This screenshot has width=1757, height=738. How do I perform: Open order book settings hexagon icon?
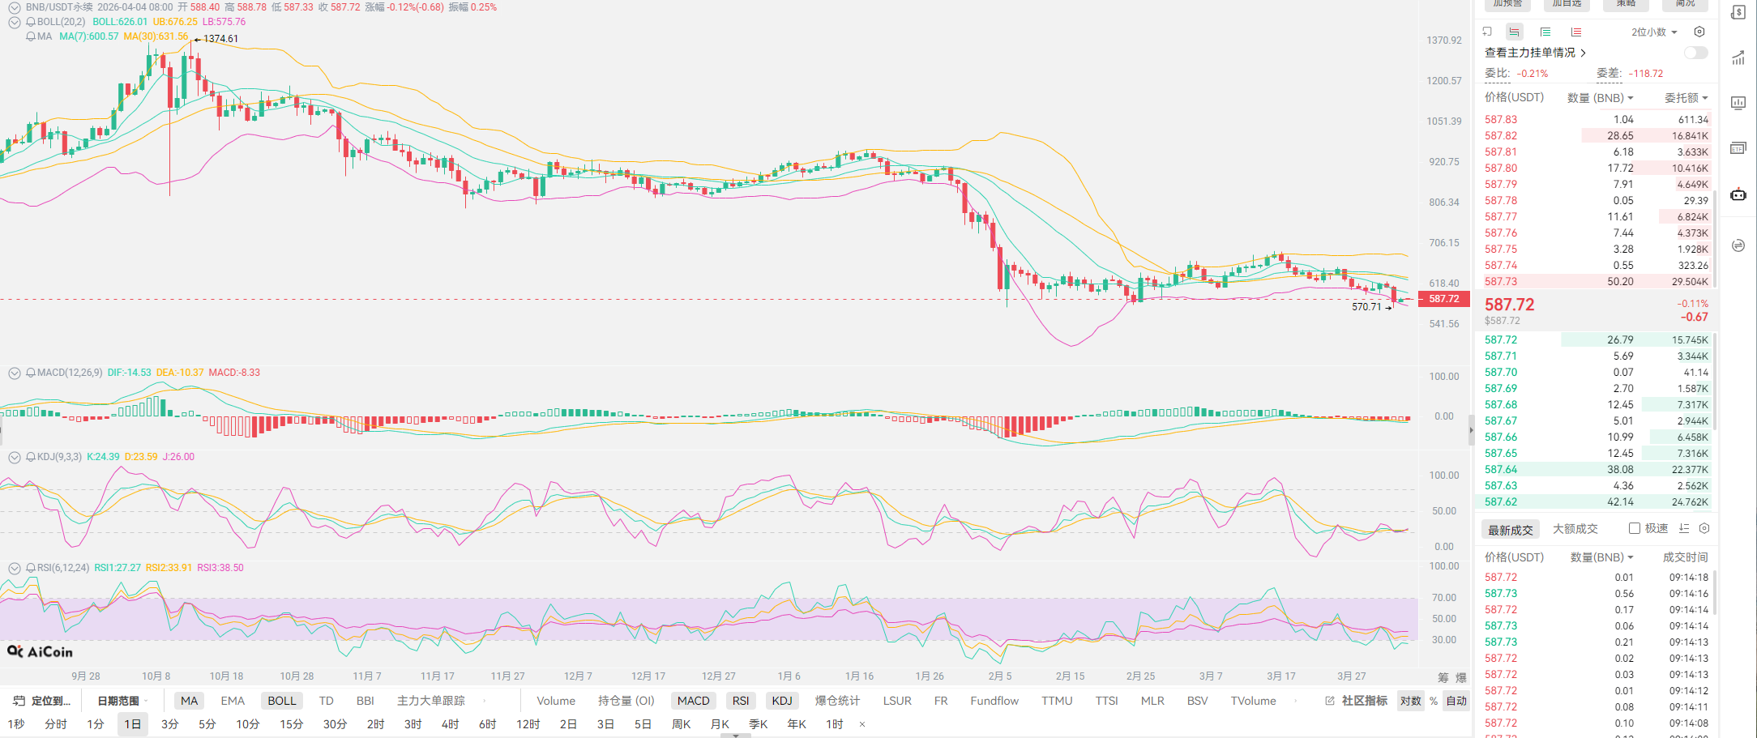coord(1699,32)
